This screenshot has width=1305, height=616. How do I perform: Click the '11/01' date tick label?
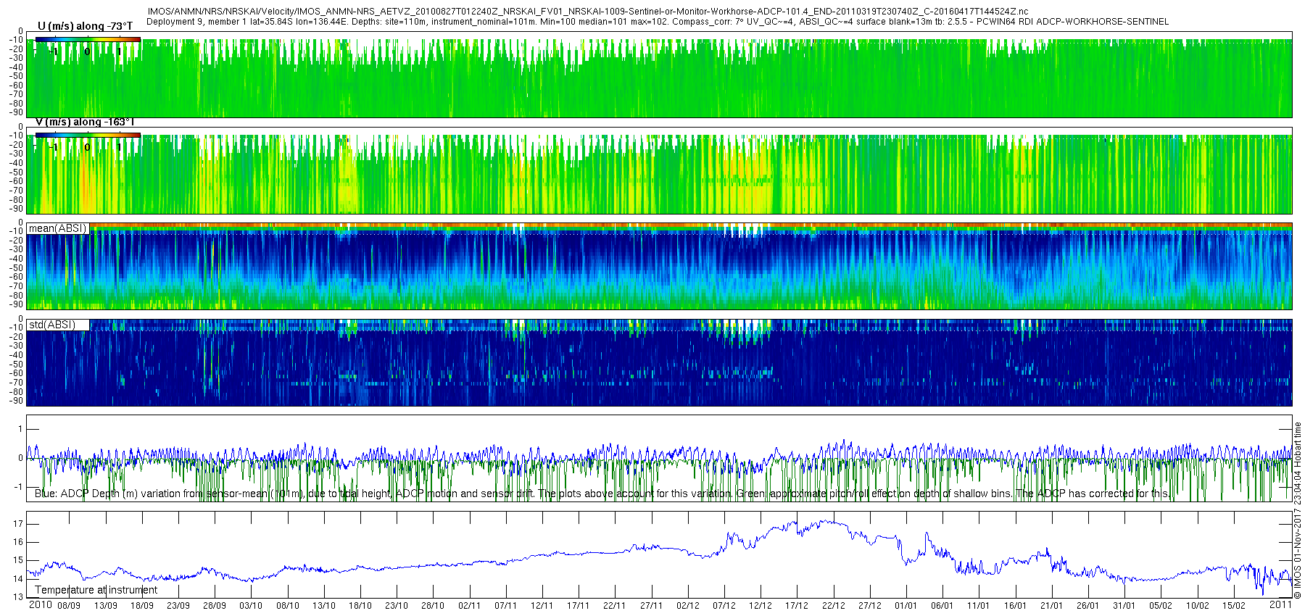coord(979,606)
